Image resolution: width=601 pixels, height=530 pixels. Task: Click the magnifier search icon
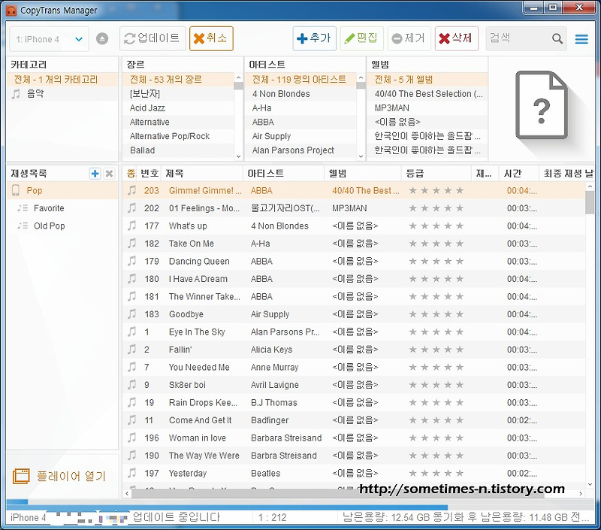(x=557, y=39)
